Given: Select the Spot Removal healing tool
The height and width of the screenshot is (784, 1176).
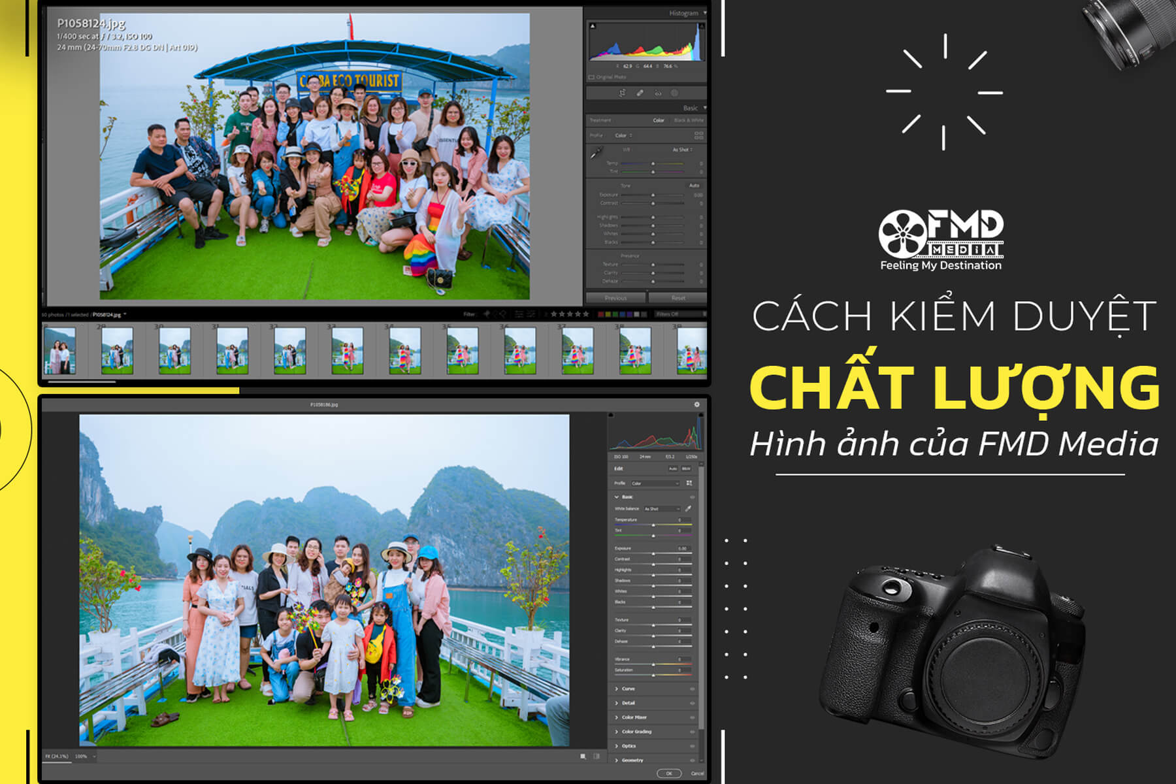Looking at the screenshot, I should pos(639,93).
